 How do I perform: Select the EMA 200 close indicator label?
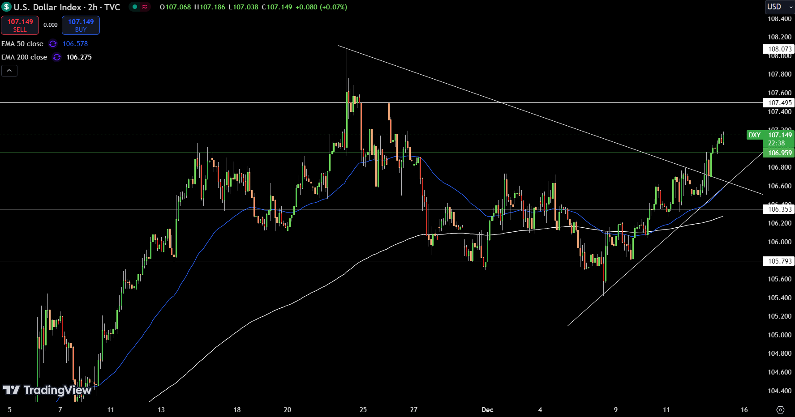pos(24,57)
